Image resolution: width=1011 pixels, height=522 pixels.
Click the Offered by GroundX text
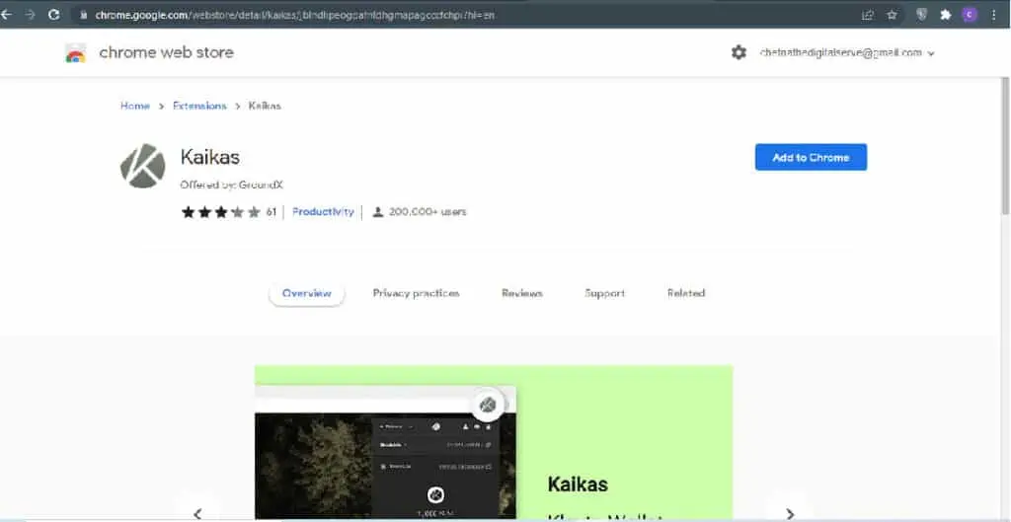point(231,185)
